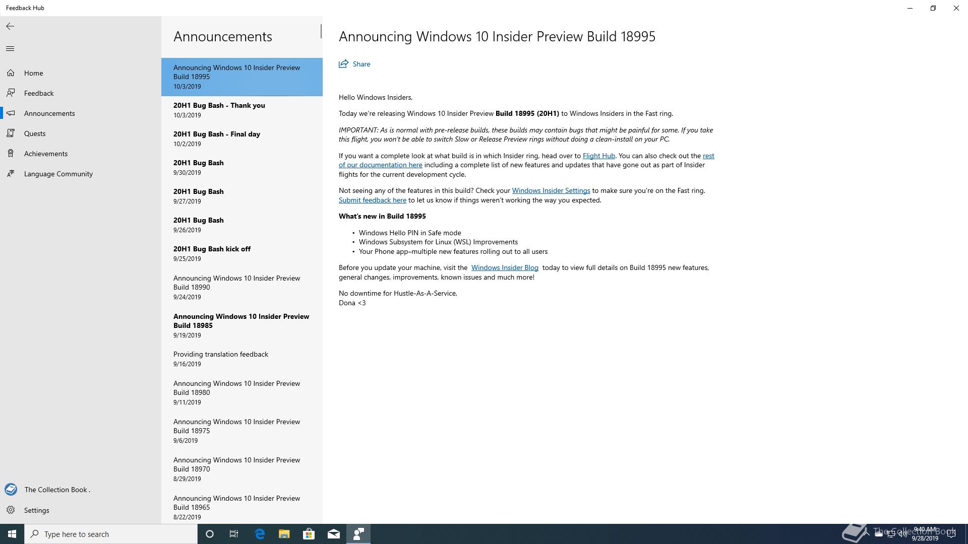
Task: Open the Feedback section
Action: [81, 93]
